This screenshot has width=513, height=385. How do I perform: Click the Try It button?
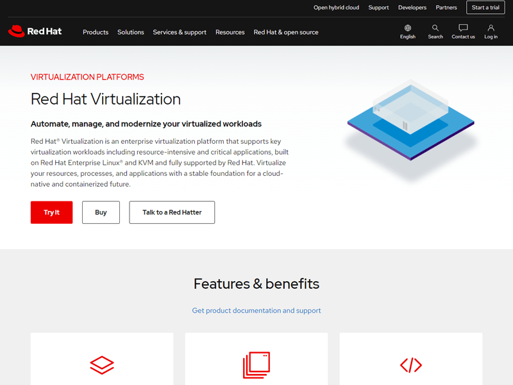[51, 212]
